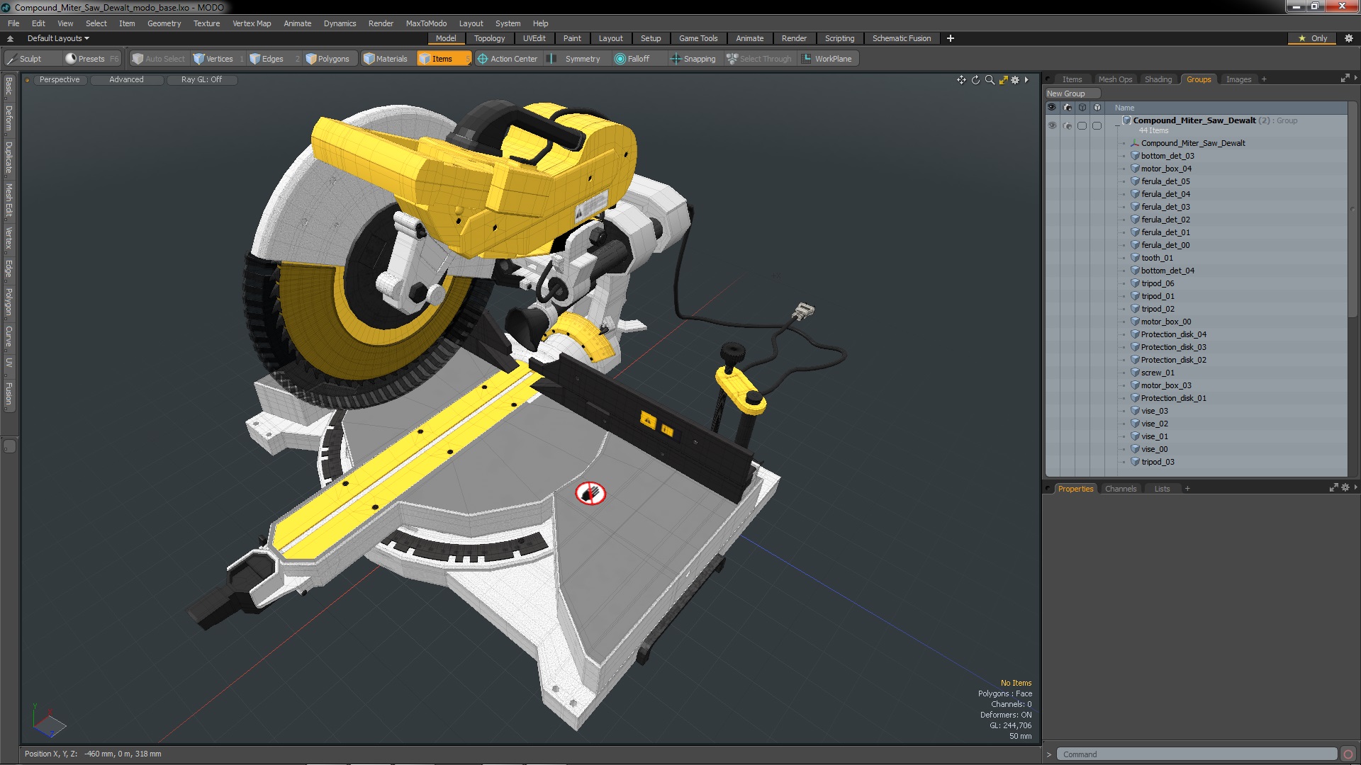Add a new layout tab with plus

pyautogui.click(x=951, y=38)
